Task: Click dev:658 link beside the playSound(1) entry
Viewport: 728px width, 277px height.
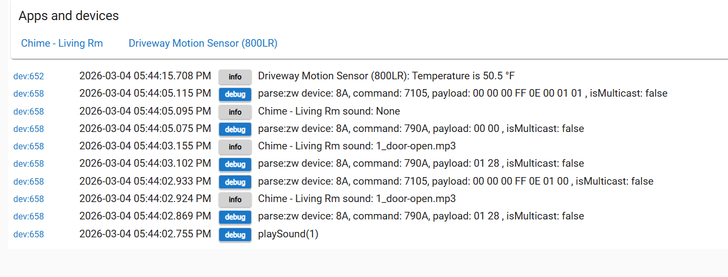Action: (x=29, y=235)
